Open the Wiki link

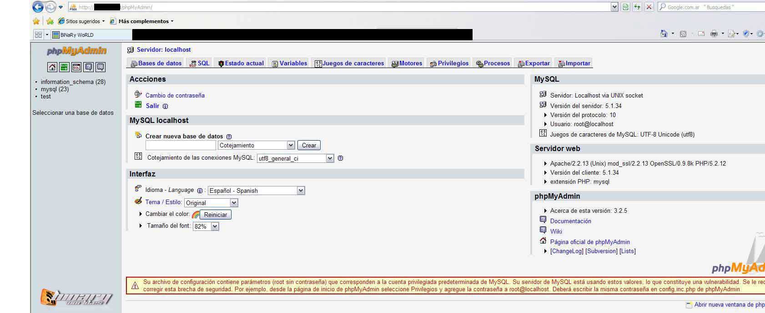point(556,231)
